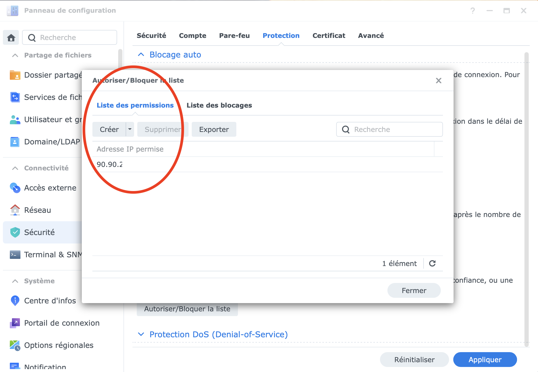Click the refresh icon beside 1 élément
Image resolution: width=538 pixels, height=372 pixels.
click(x=432, y=263)
